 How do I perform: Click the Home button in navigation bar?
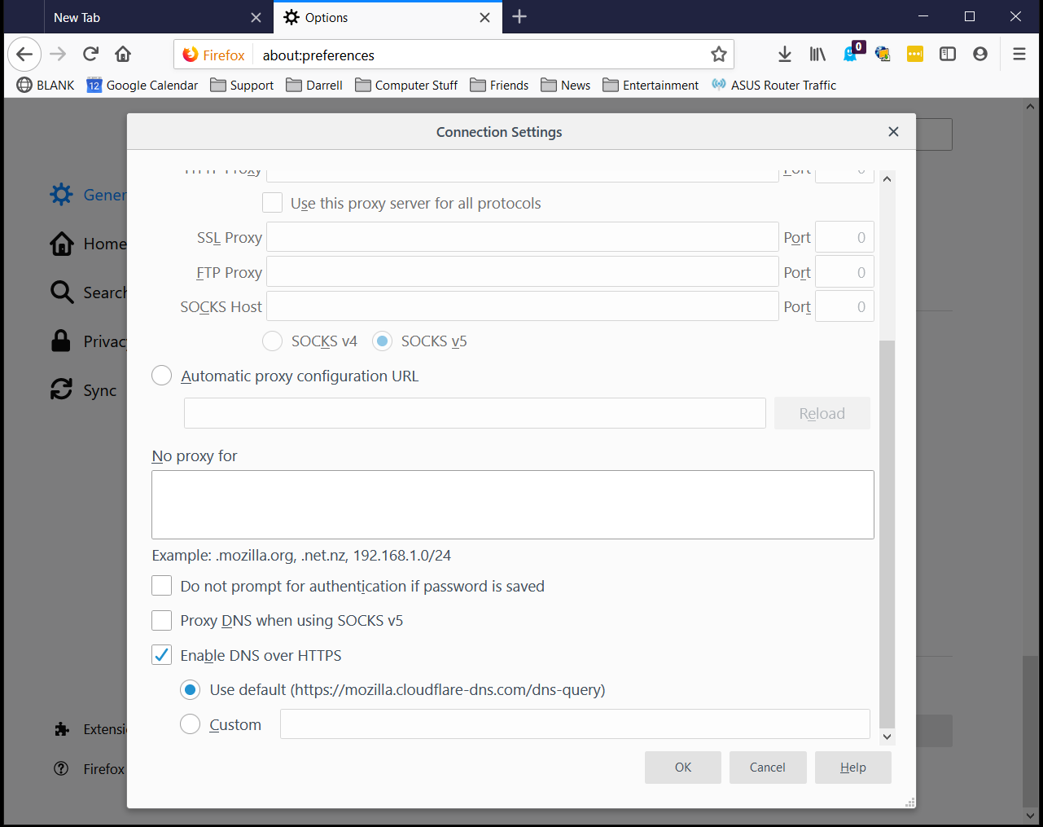tap(123, 54)
